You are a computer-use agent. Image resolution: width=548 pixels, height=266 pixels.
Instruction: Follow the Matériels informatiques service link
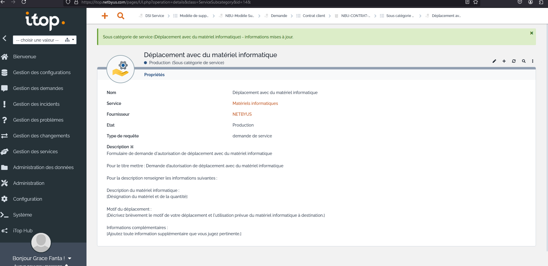(x=255, y=103)
